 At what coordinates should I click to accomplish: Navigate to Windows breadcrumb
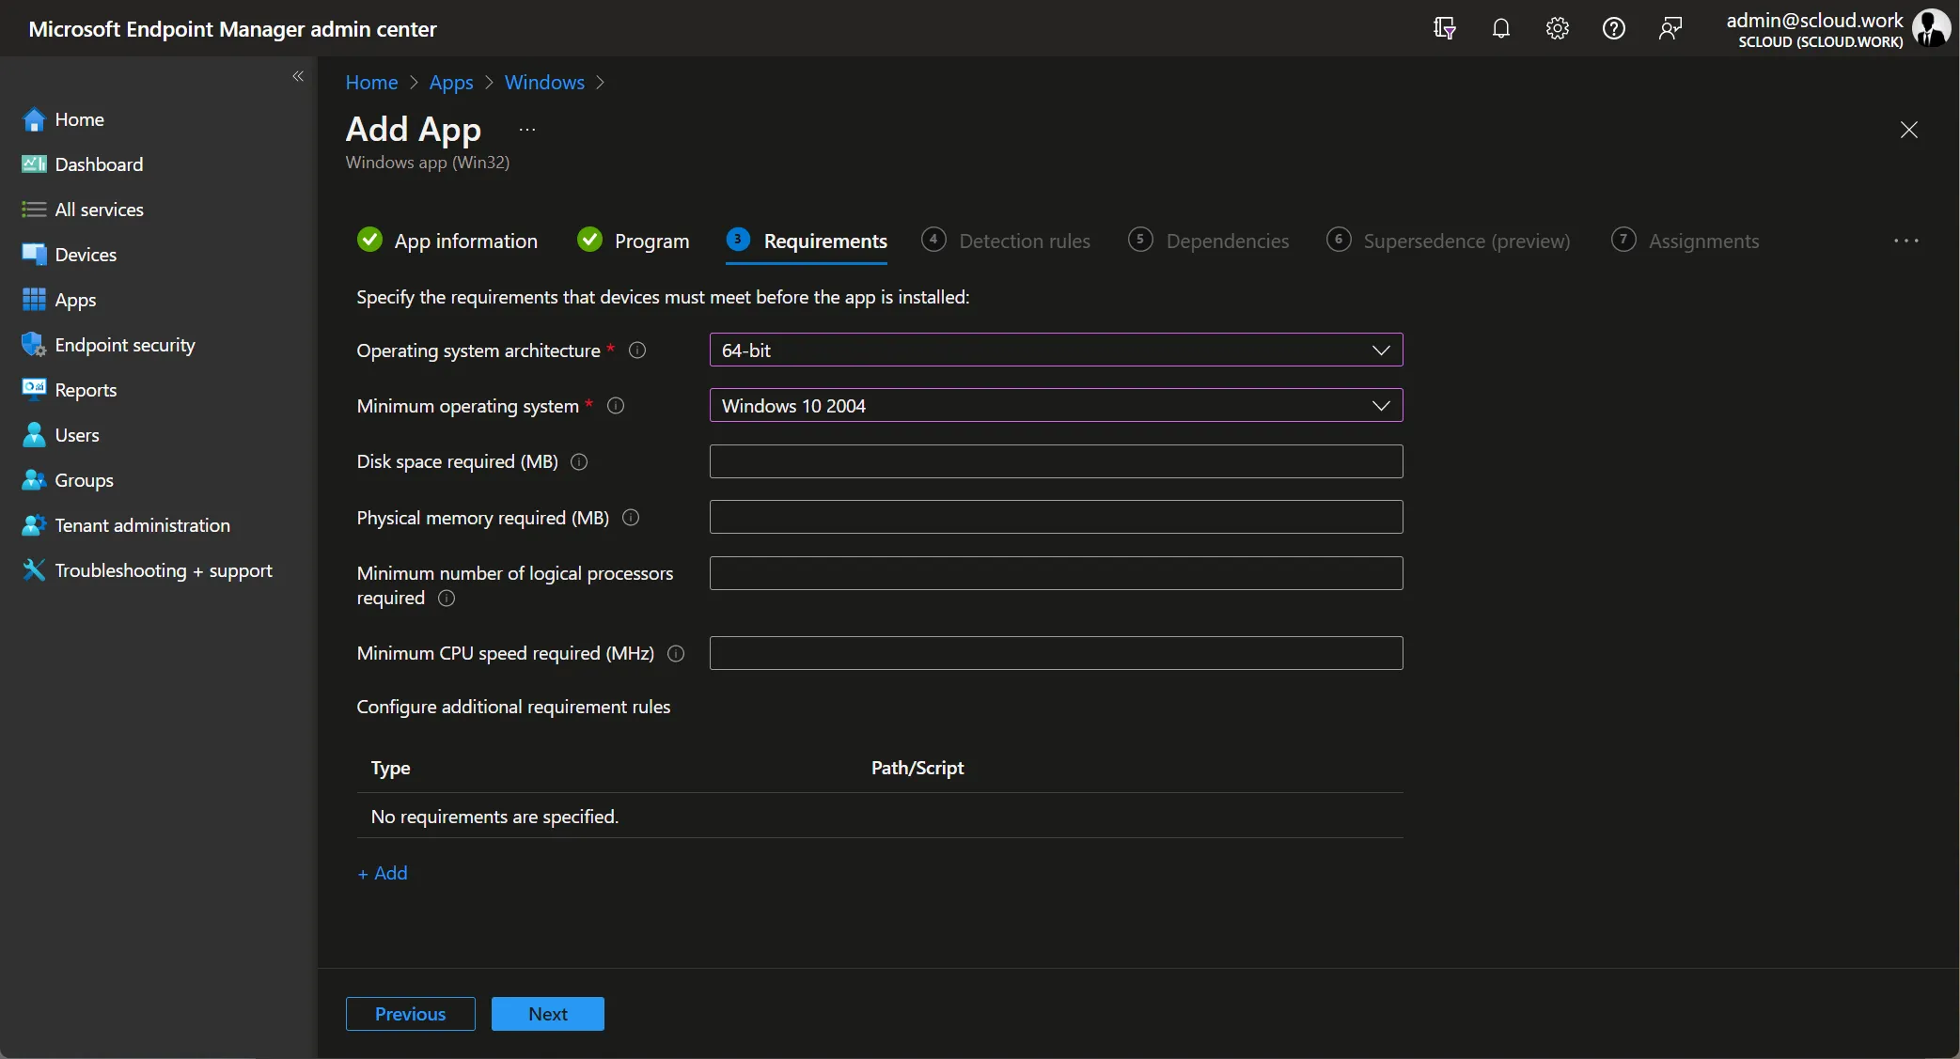click(x=544, y=83)
